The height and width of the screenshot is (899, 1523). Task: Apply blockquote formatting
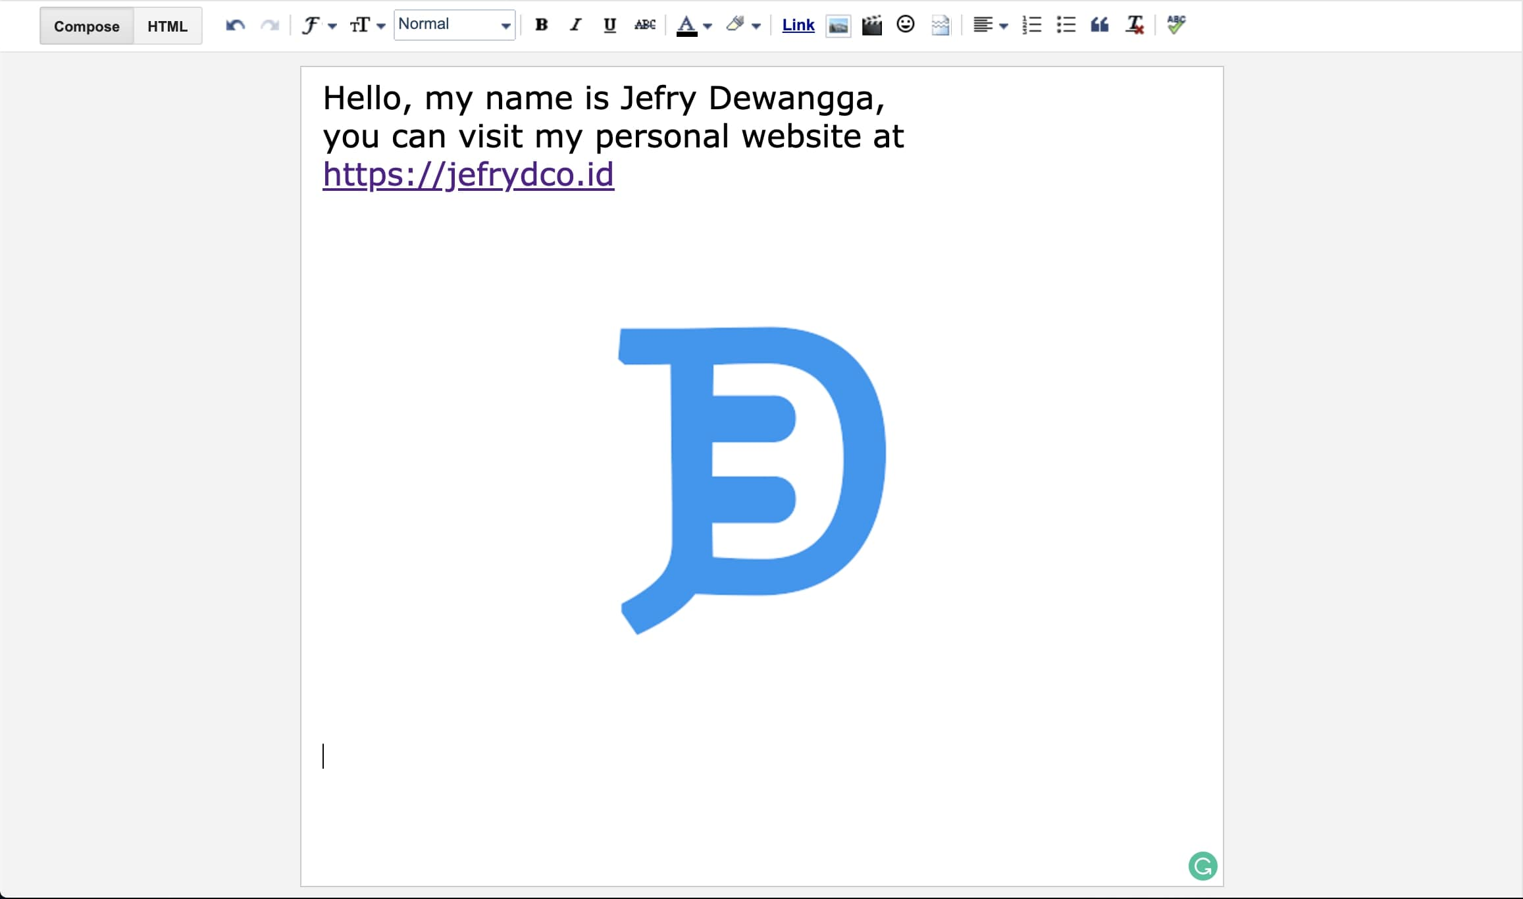(1100, 25)
